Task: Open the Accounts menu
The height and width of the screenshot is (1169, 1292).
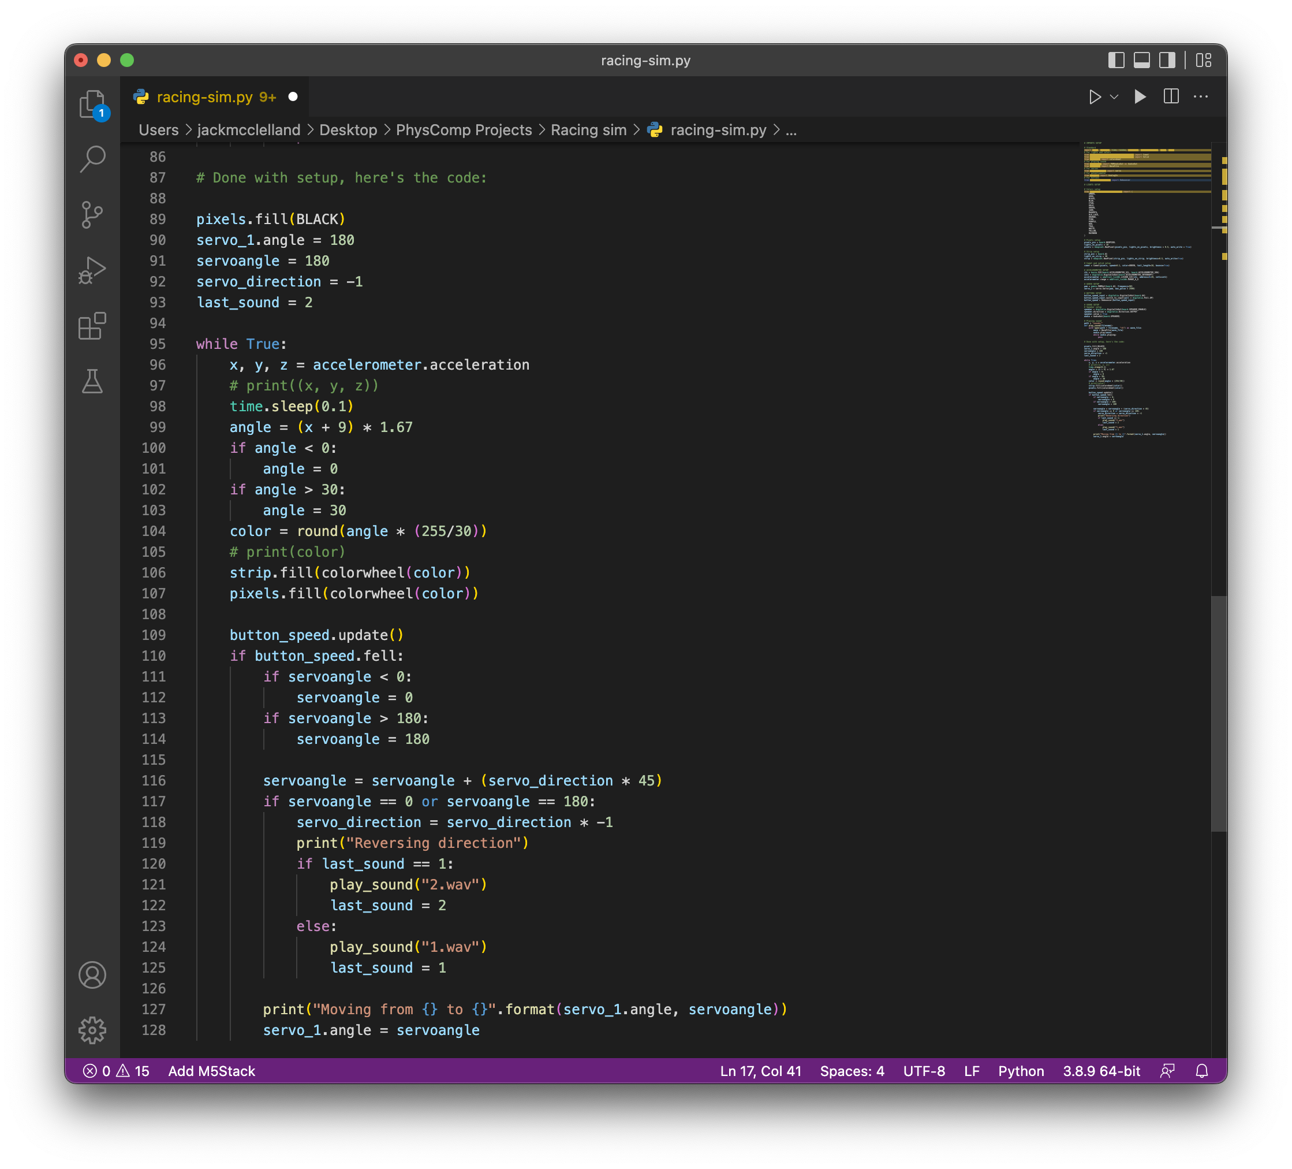Action: click(93, 975)
